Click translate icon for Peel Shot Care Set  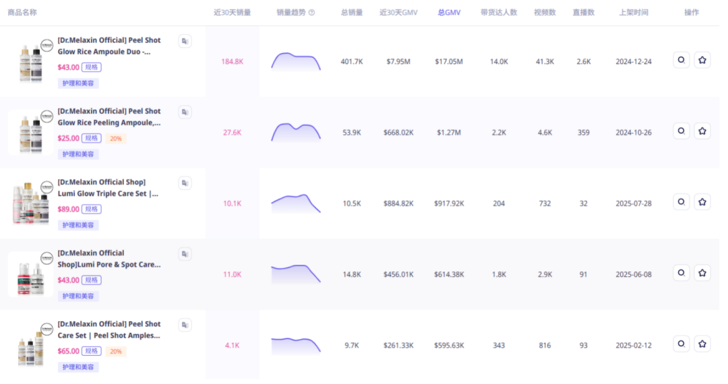click(x=185, y=325)
